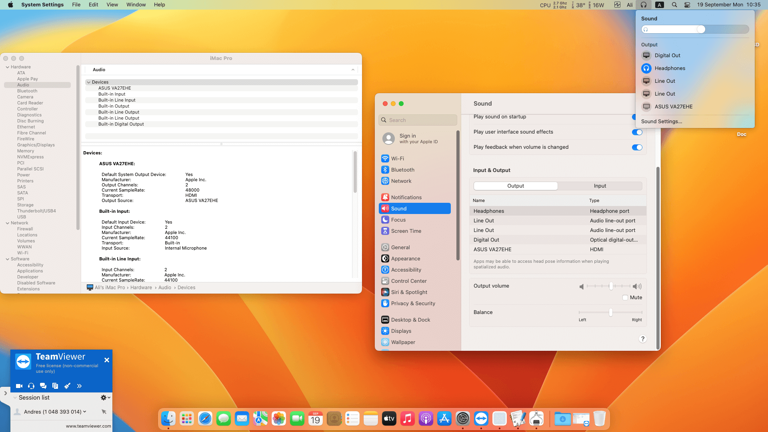Open Sound Settings… from the popup
This screenshot has width=768, height=432.
coord(662,122)
